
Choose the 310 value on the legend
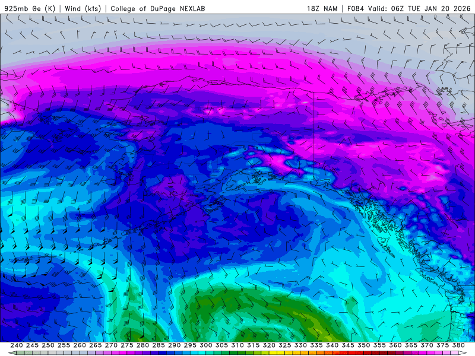click(x=237, y=345)
